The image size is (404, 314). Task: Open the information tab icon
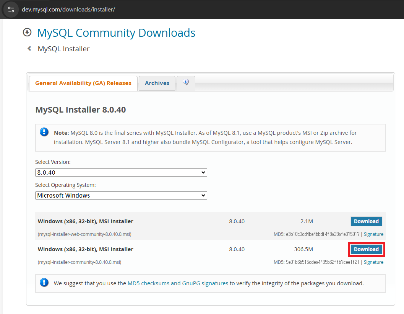click(x=186, y=83)
